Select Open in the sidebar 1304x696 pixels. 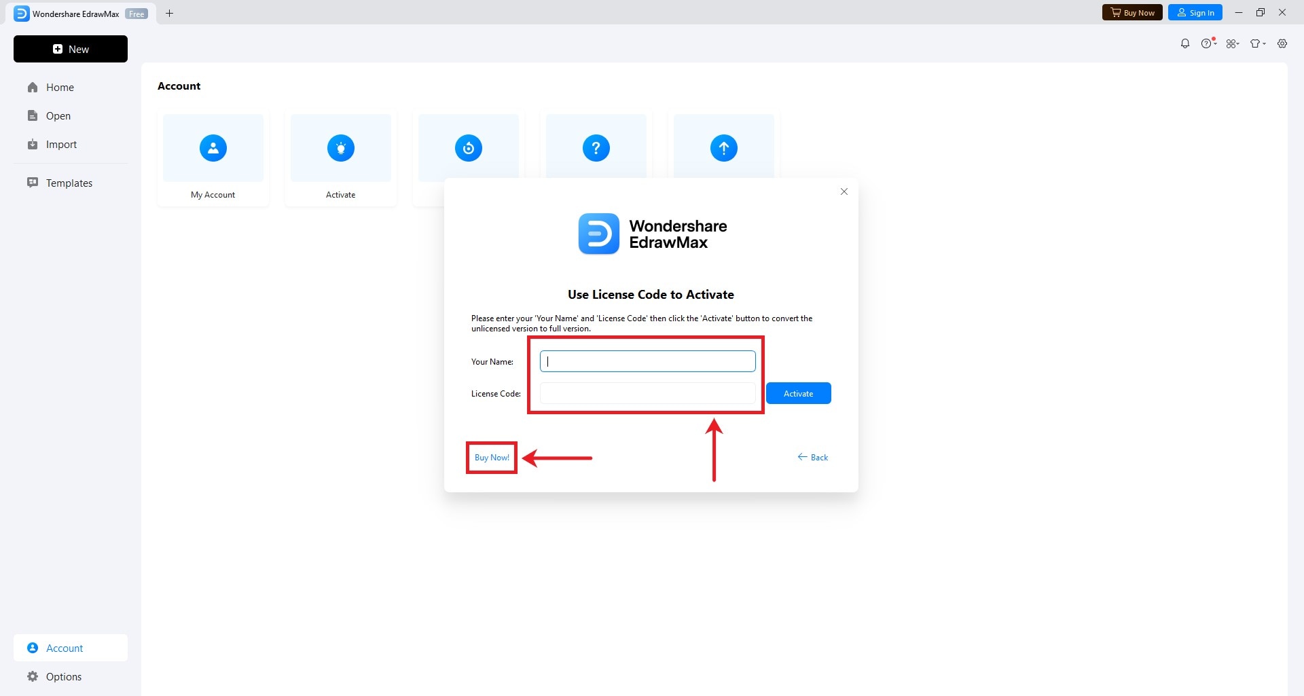71,116
